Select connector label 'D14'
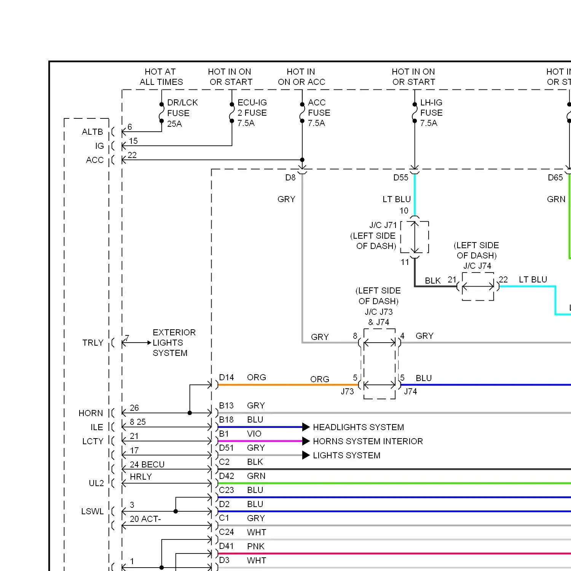Screen dimensions: 571x571 (x=226, y=378)
